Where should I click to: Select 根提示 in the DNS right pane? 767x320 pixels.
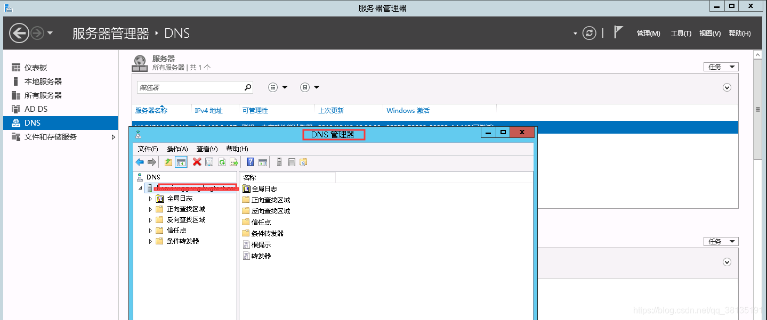pyautogui.click(x=256, y=245)
